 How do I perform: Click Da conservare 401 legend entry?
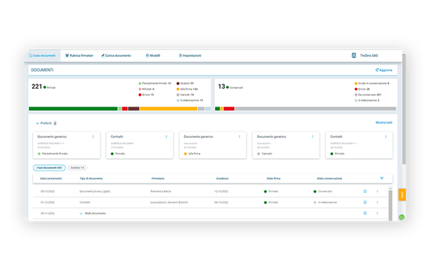click(x=368, y=95)
